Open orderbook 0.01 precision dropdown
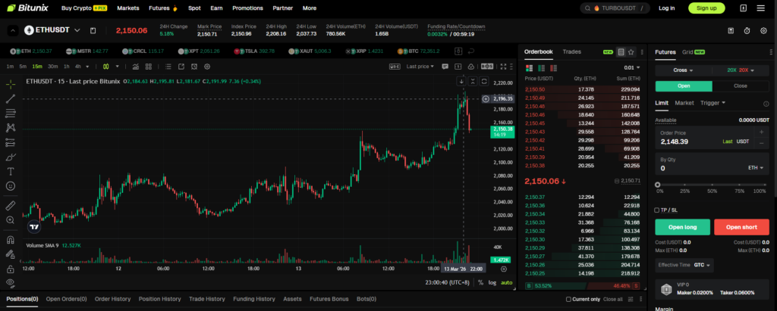 (x=632, y=68)
